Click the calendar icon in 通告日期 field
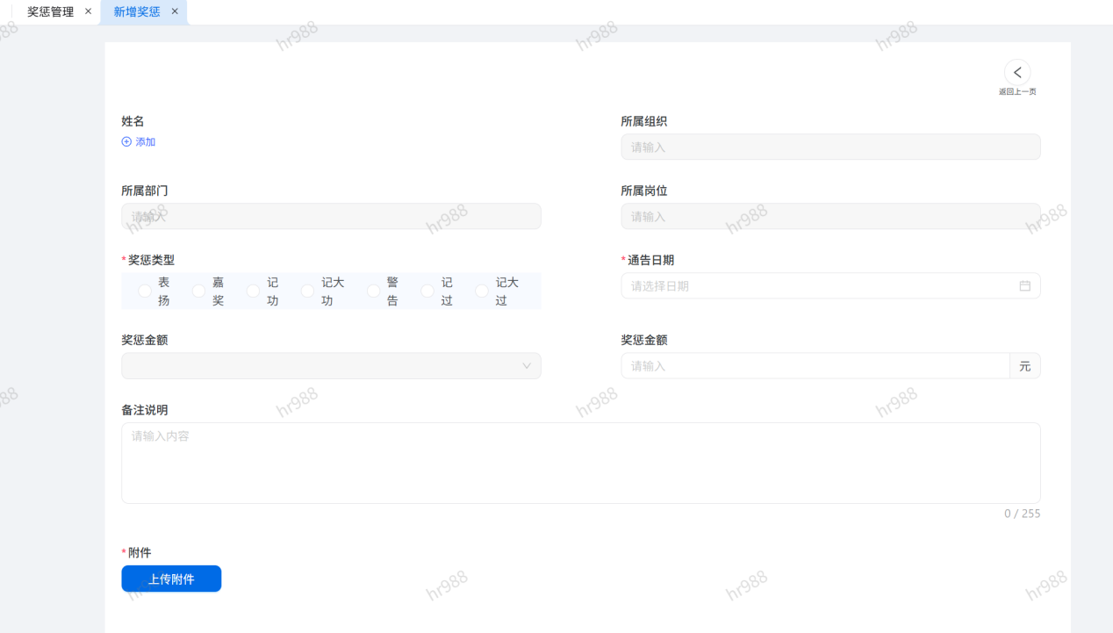Viewport: 1113px width, 633px height. 1024,286
